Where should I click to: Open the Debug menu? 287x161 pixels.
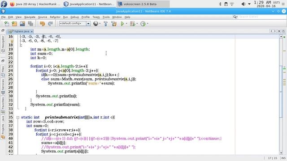[x=74, y=17]
